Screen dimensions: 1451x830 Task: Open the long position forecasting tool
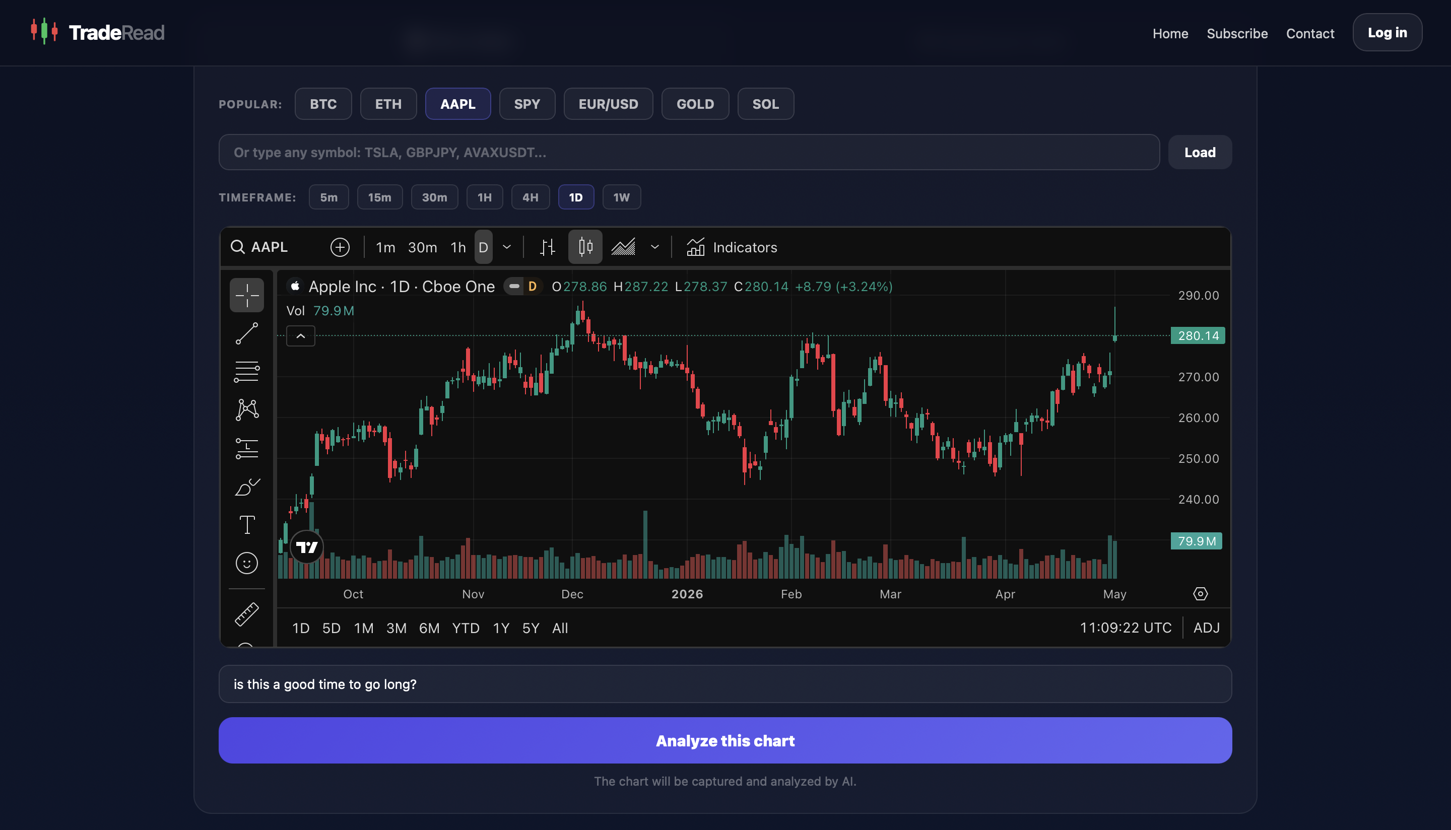(x=247, y=448)
